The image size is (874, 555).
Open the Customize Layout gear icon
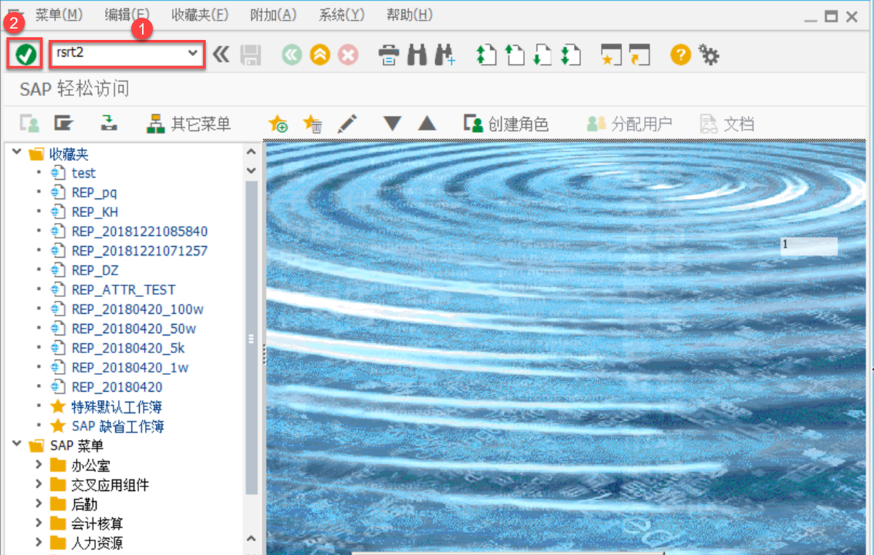[x=709, y=55]
